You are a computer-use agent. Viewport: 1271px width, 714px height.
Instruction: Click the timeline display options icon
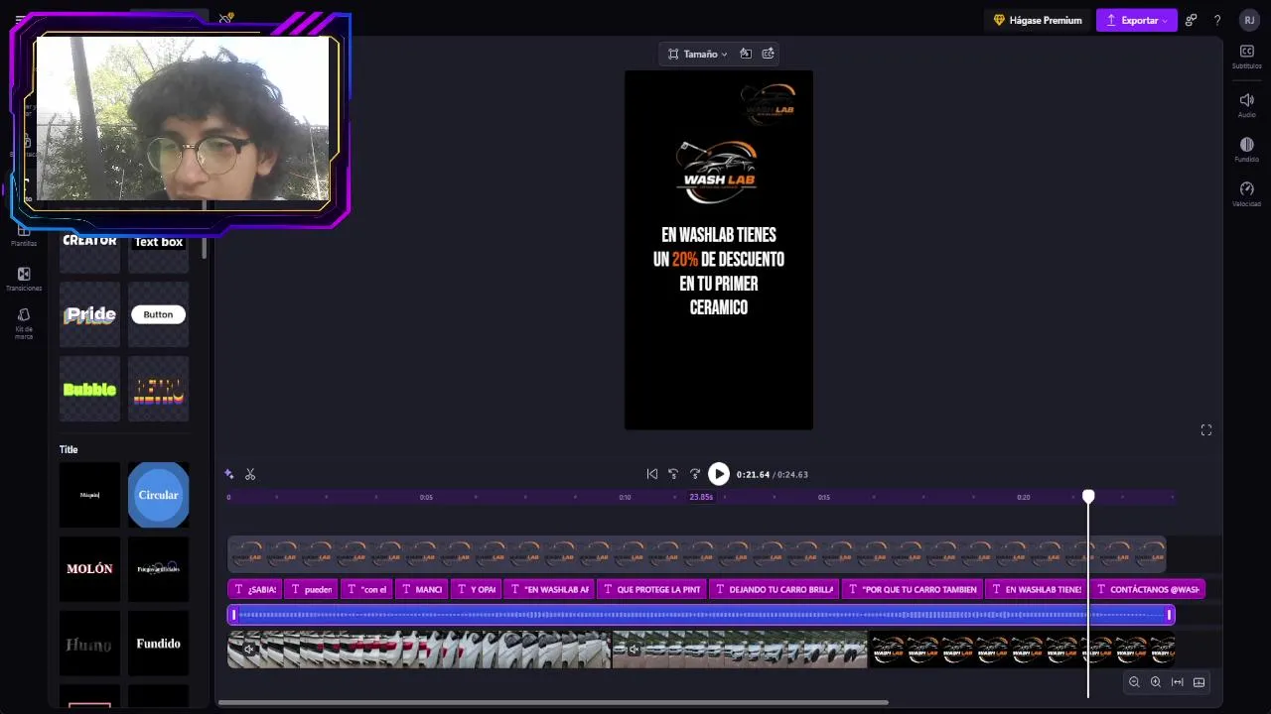pos(1200,681)
